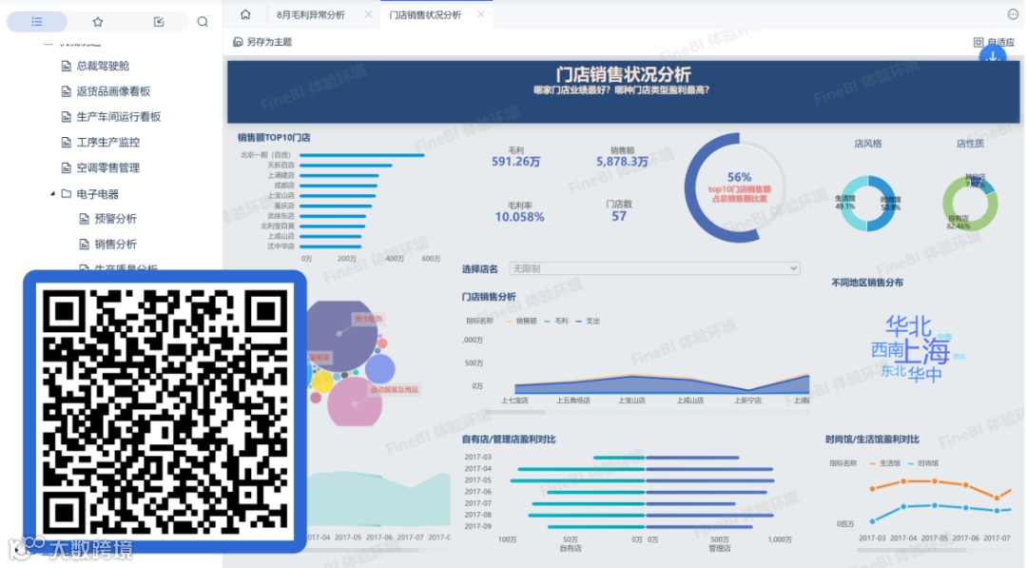
Task: Click the search magnifier icon
Action: click(x=203, y=22)
